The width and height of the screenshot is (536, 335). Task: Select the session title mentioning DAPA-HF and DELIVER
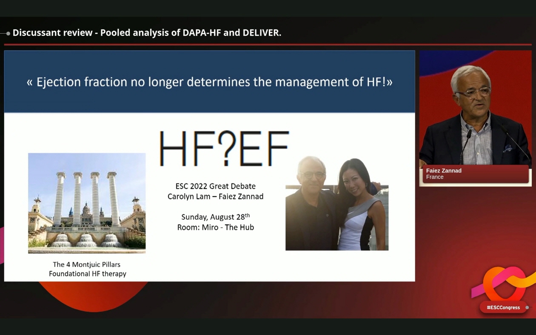147,33
